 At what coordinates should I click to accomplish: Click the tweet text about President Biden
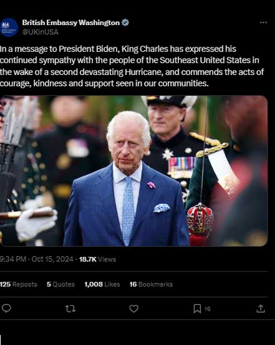point(132,66)
